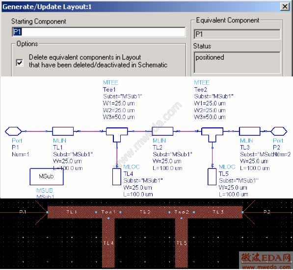This screenshot has width=293, height=270.
Task: Close the Generate/Update Layout dialog
Action: [285, 6]
